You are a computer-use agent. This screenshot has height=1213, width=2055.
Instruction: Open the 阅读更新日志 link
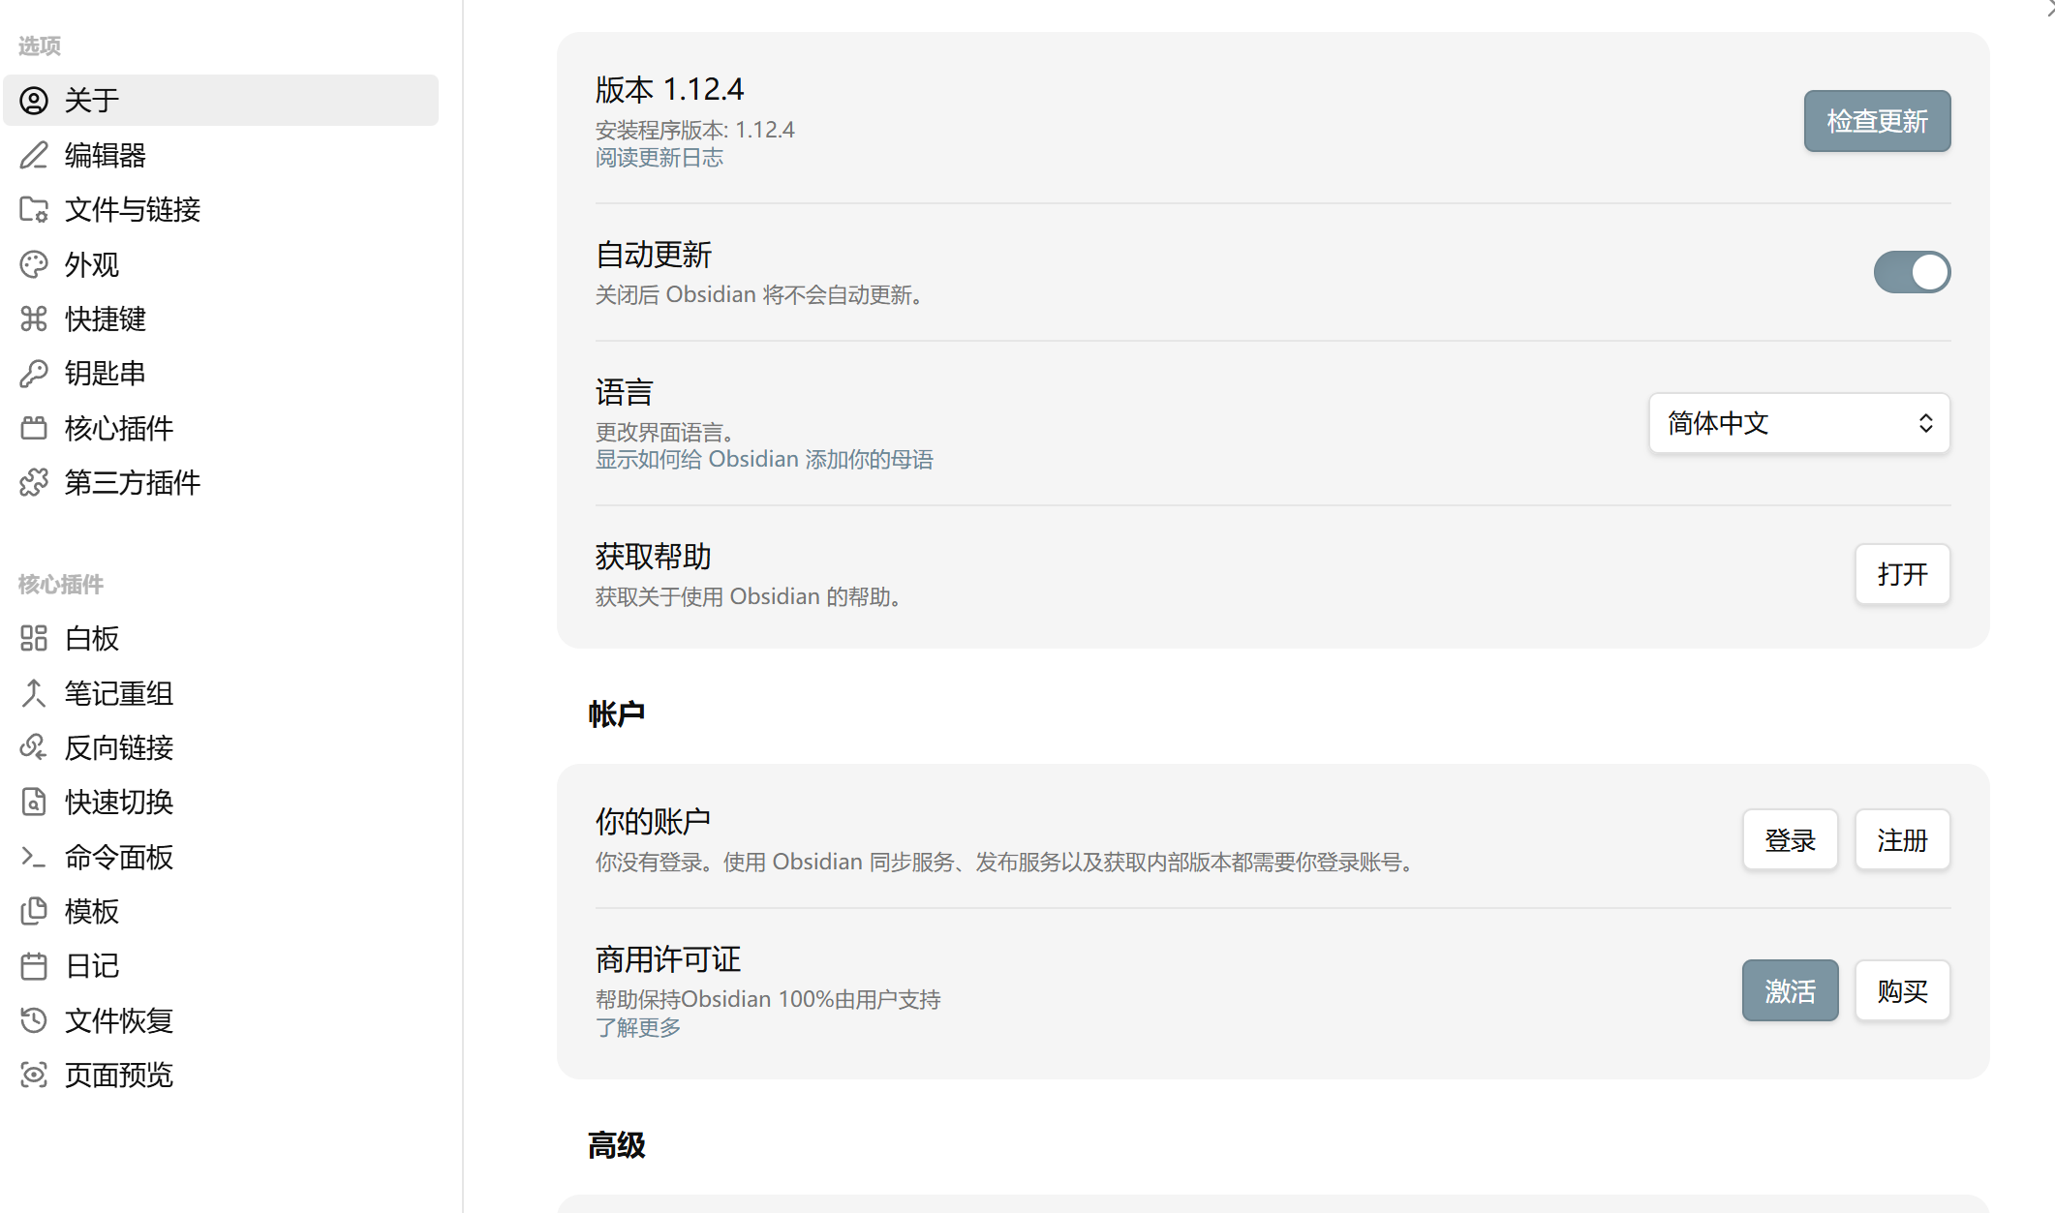pos(659,158)
